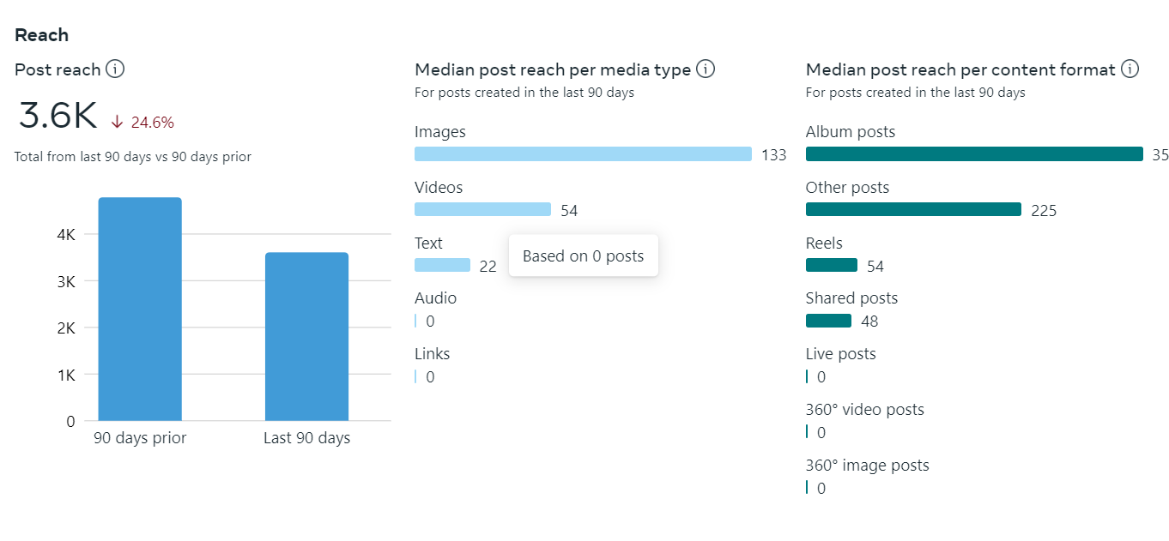Image resolution: width=1169 pixels, height=541 pixels.
Task: Click the info icon beside Post reach
Action: pyautogui.click(x=115, y=69)
